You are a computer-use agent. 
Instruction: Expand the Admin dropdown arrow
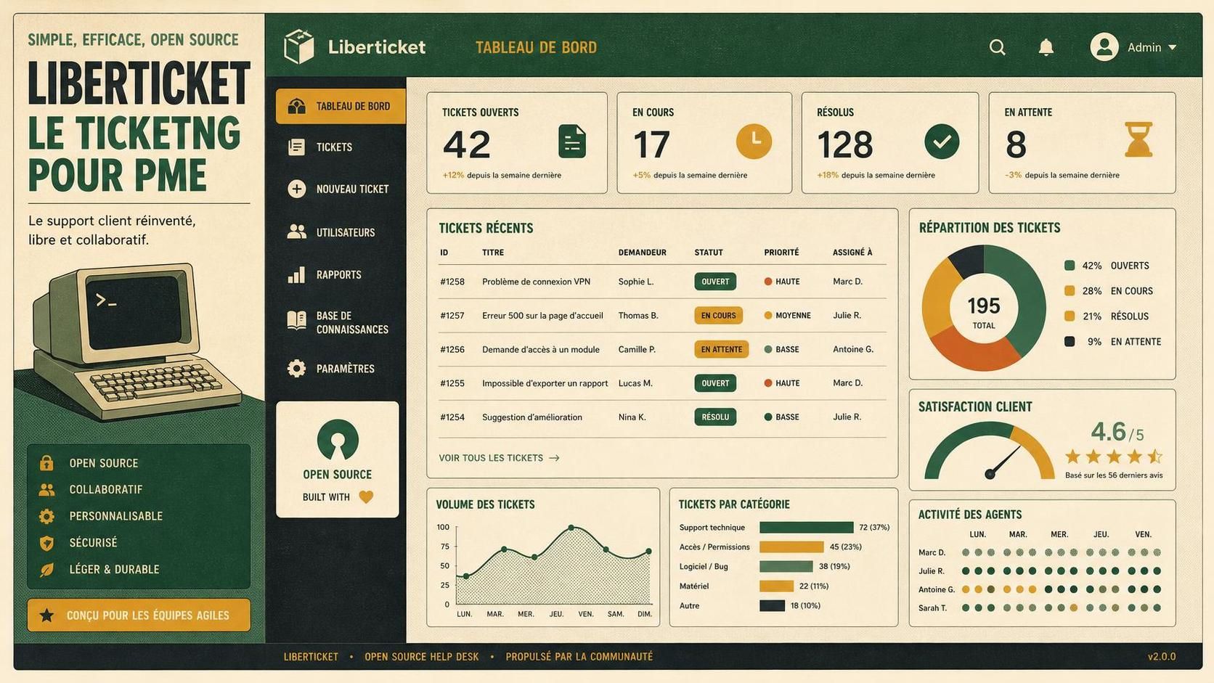click(x=1172, y=48)
